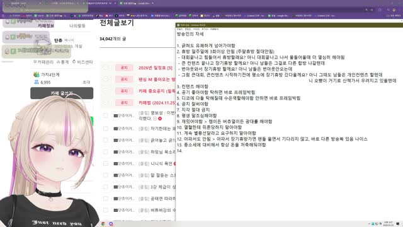Open the post titled 명보성 : 이번
This screenshot has width=403, height=227.
162,113
